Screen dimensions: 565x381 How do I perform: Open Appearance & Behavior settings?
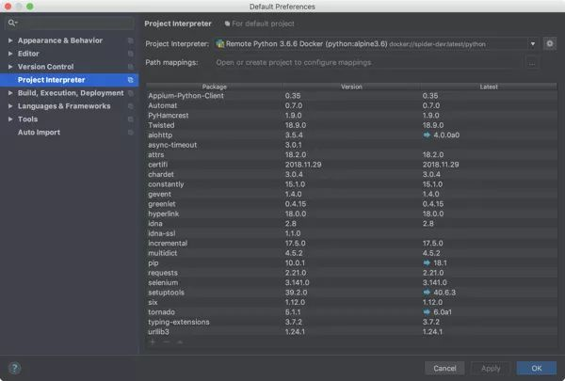(69, 40)
